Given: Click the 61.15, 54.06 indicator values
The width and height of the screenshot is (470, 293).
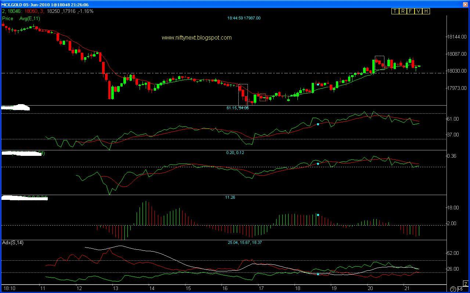Looking at the screenshot, I should point(238,108).
